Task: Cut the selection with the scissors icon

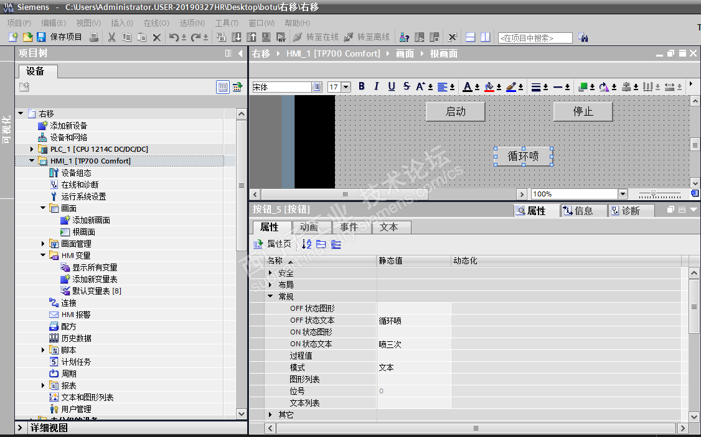Action: [112, 37]
